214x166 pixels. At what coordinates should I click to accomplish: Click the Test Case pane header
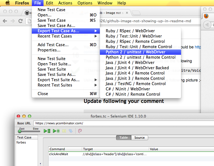click(x=27, y=137)
